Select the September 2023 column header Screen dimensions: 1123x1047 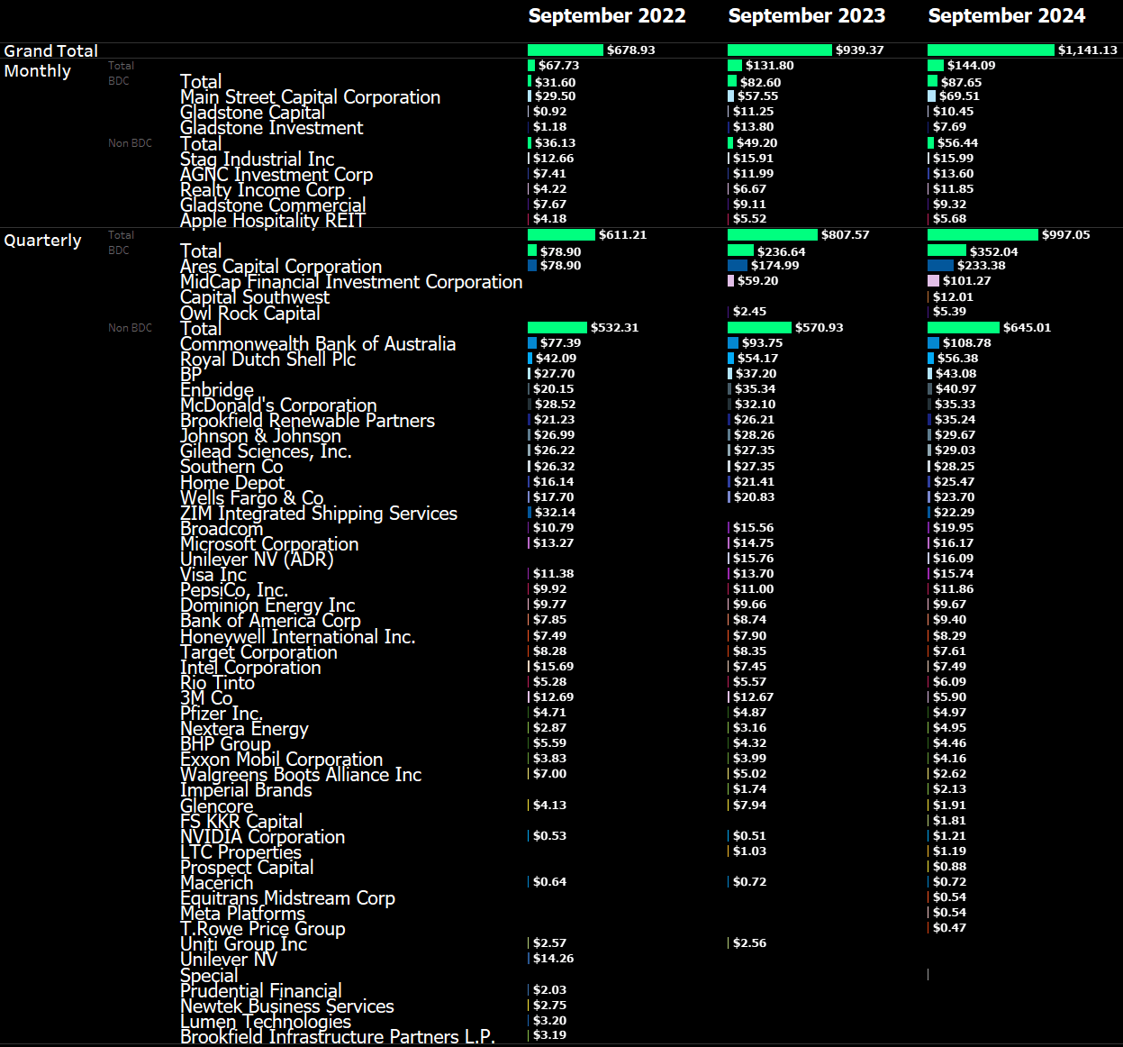pyautogui.click(x=807, y=15)
